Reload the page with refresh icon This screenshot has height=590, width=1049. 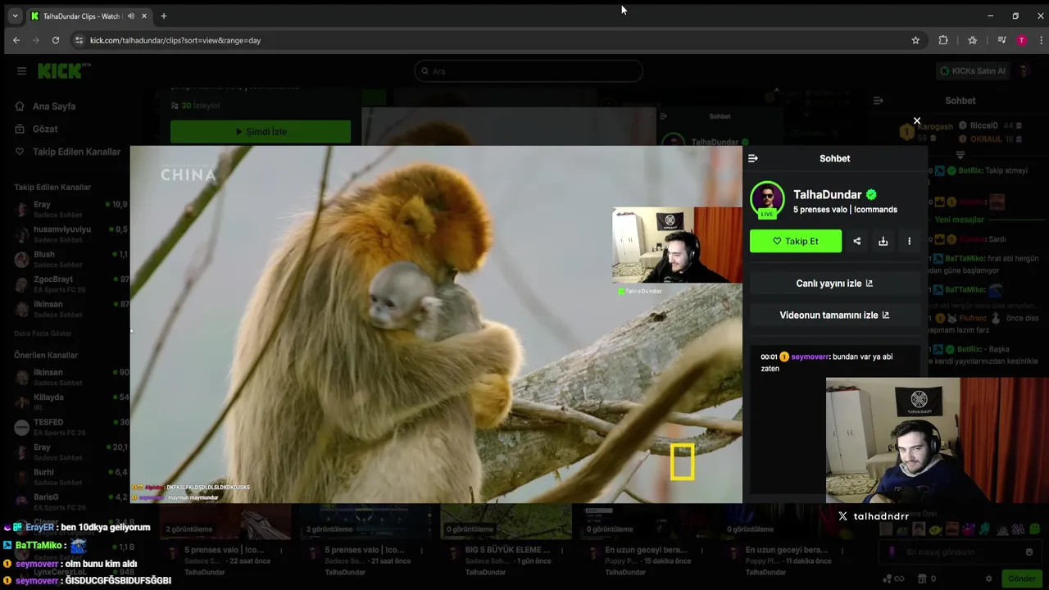coord(56,40)
